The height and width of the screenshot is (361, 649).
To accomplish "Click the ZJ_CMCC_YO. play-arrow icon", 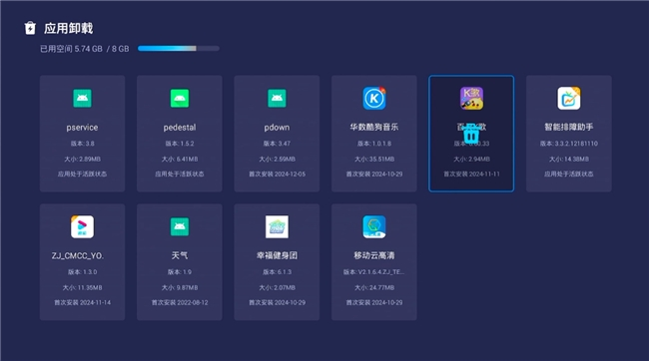I will tap(82, 226).
